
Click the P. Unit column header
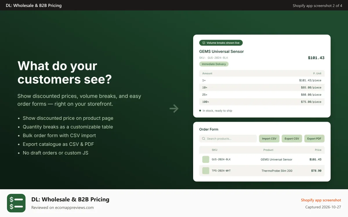point(317,73)
